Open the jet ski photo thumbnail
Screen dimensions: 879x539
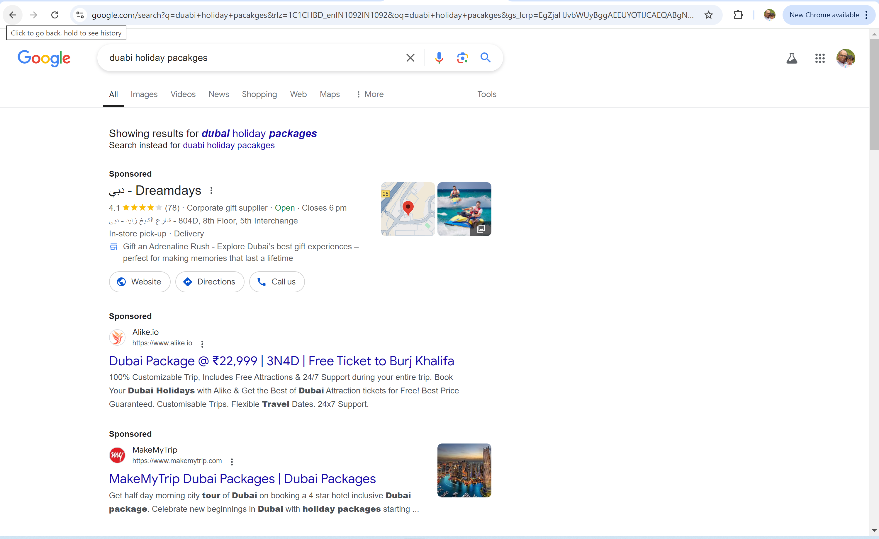click(x=464, y=209)
